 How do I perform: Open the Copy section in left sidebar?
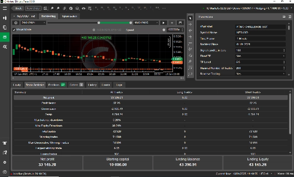coord(5,27)
